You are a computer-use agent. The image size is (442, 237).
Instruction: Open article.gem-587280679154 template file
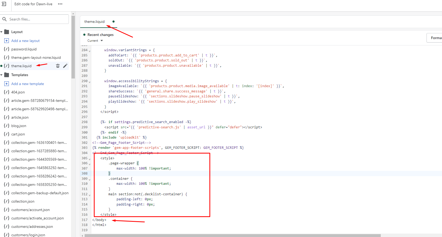pos(40,101)
